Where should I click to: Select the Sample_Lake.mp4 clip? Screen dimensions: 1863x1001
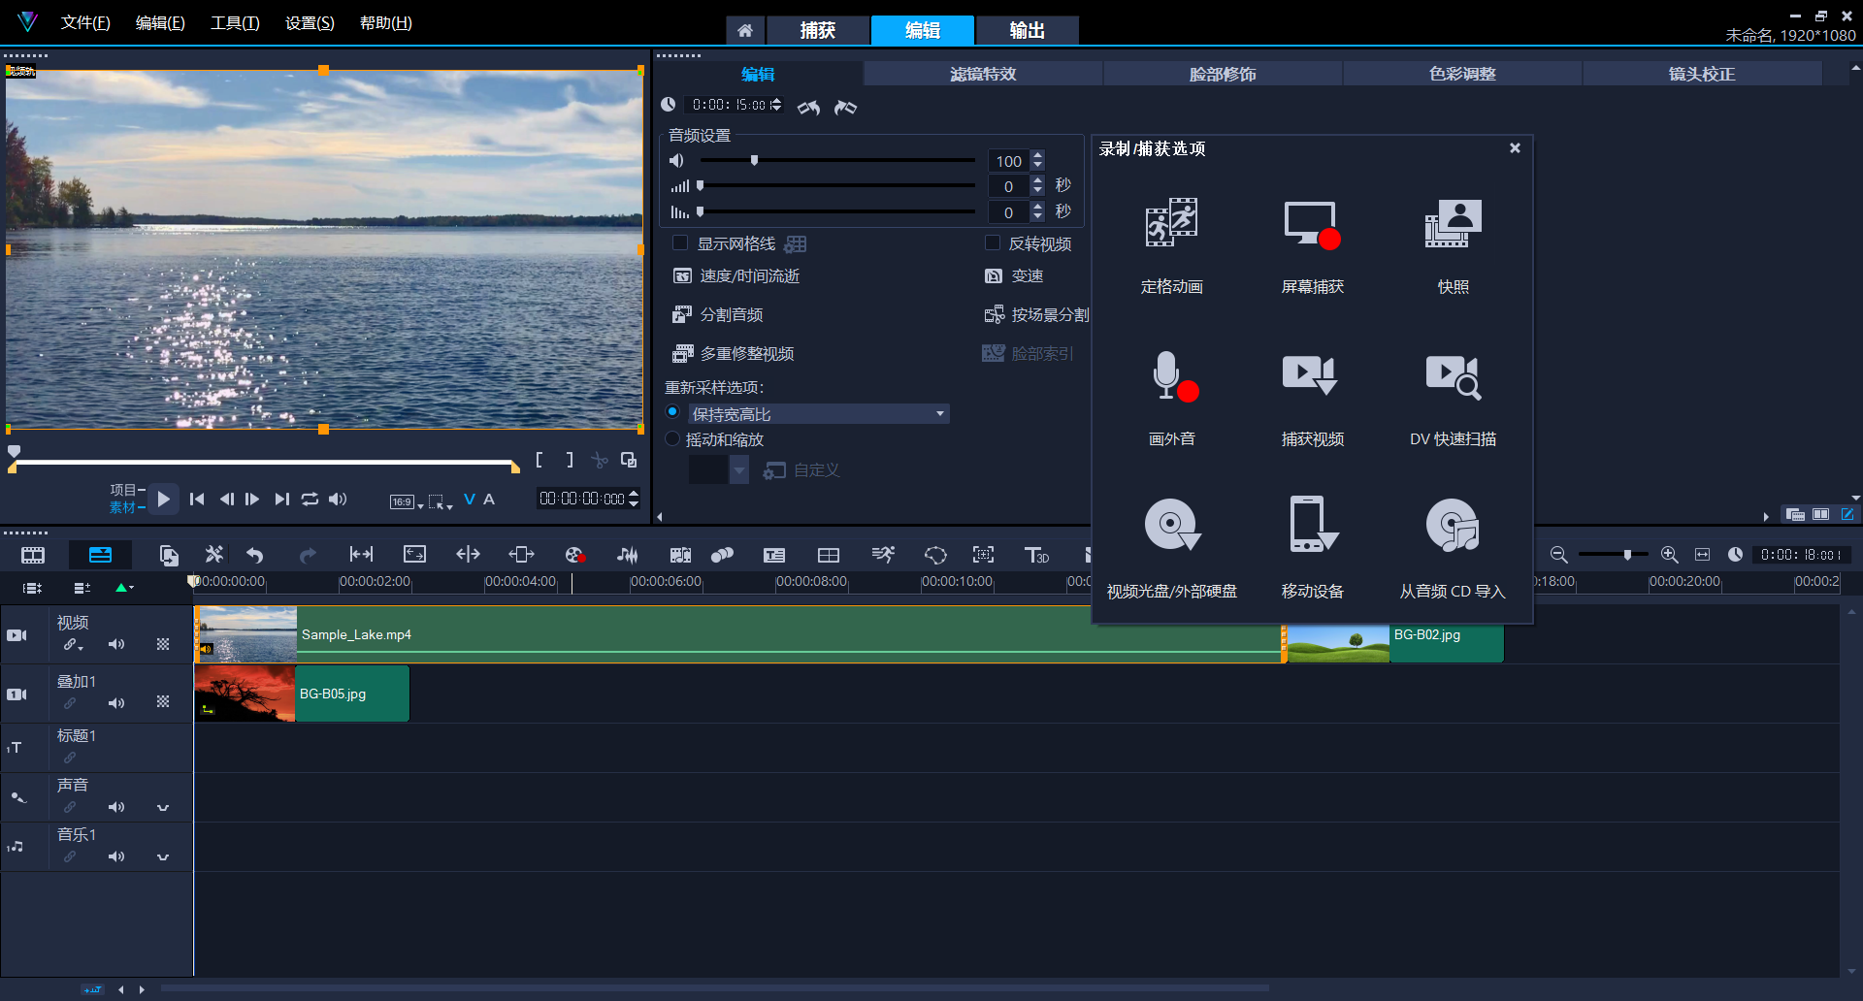738,634
